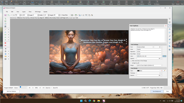Open the SVG Image menu
The image size is (184, 103).
point(38,12)
